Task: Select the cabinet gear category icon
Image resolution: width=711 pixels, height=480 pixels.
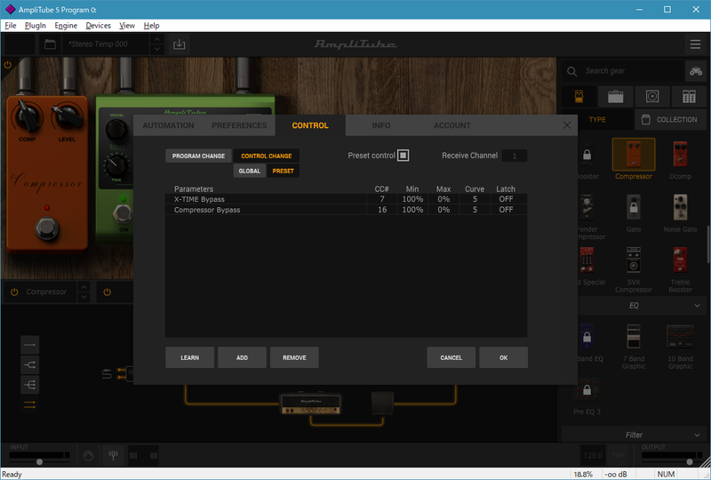Action: [x=652, y=96]
